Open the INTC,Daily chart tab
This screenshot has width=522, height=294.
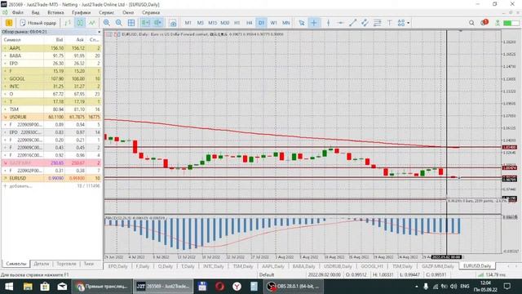pos(214,266)
